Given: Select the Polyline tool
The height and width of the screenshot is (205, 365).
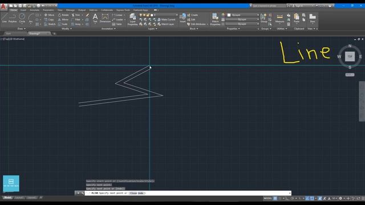Looking at the screenshot, I should pyautogui.click(x=13, y=18).
